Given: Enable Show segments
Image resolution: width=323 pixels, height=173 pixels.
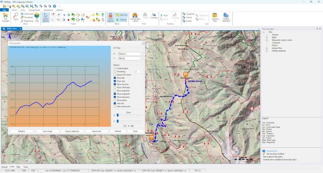Looking at the screenshot, I should (115, 91).
